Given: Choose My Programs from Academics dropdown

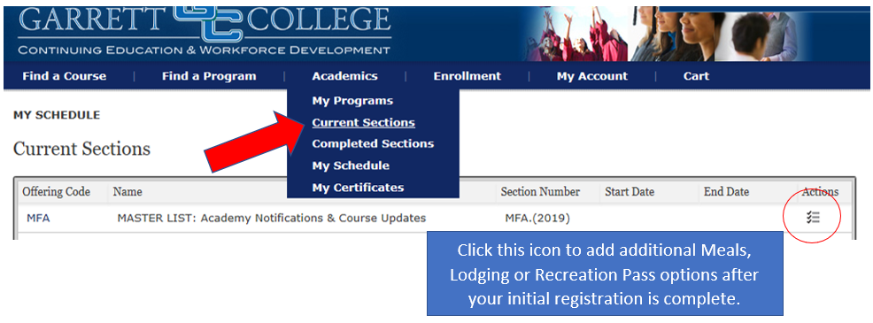Looking at the screenshot, I should [x=352, y=101].
